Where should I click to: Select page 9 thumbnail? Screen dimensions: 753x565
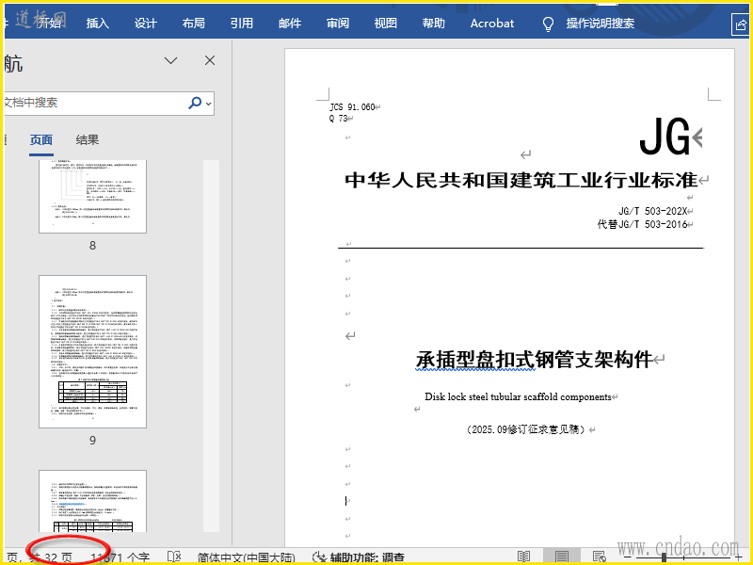tap(92, 351)
